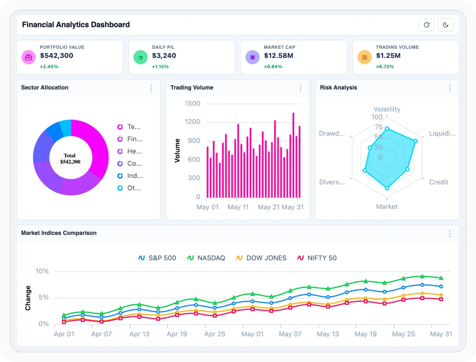Viewport: 476px width, 362px height.
Task: Click the Divers... radar axis label
Action: 332,182
